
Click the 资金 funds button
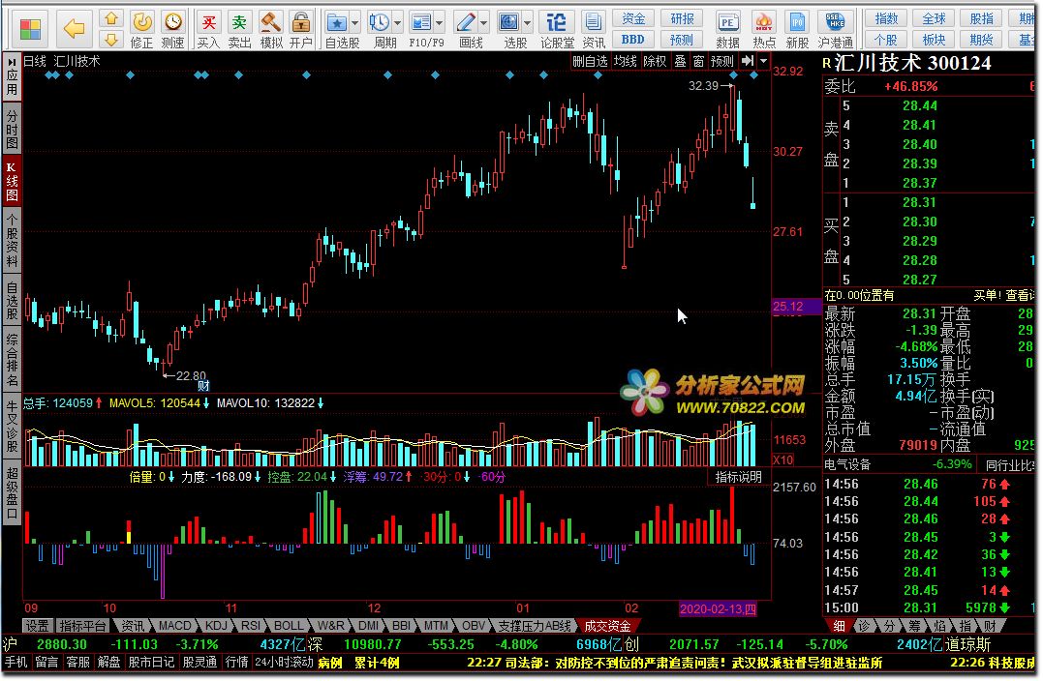tap(633, 18)
